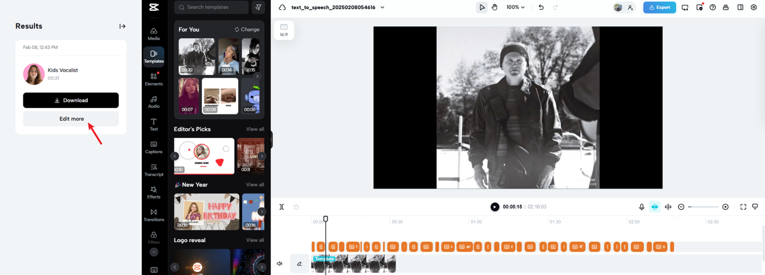This screenshot has height=275, width=765.
Task: Click the collapse Results panel arrow icon
Action: 123,26
